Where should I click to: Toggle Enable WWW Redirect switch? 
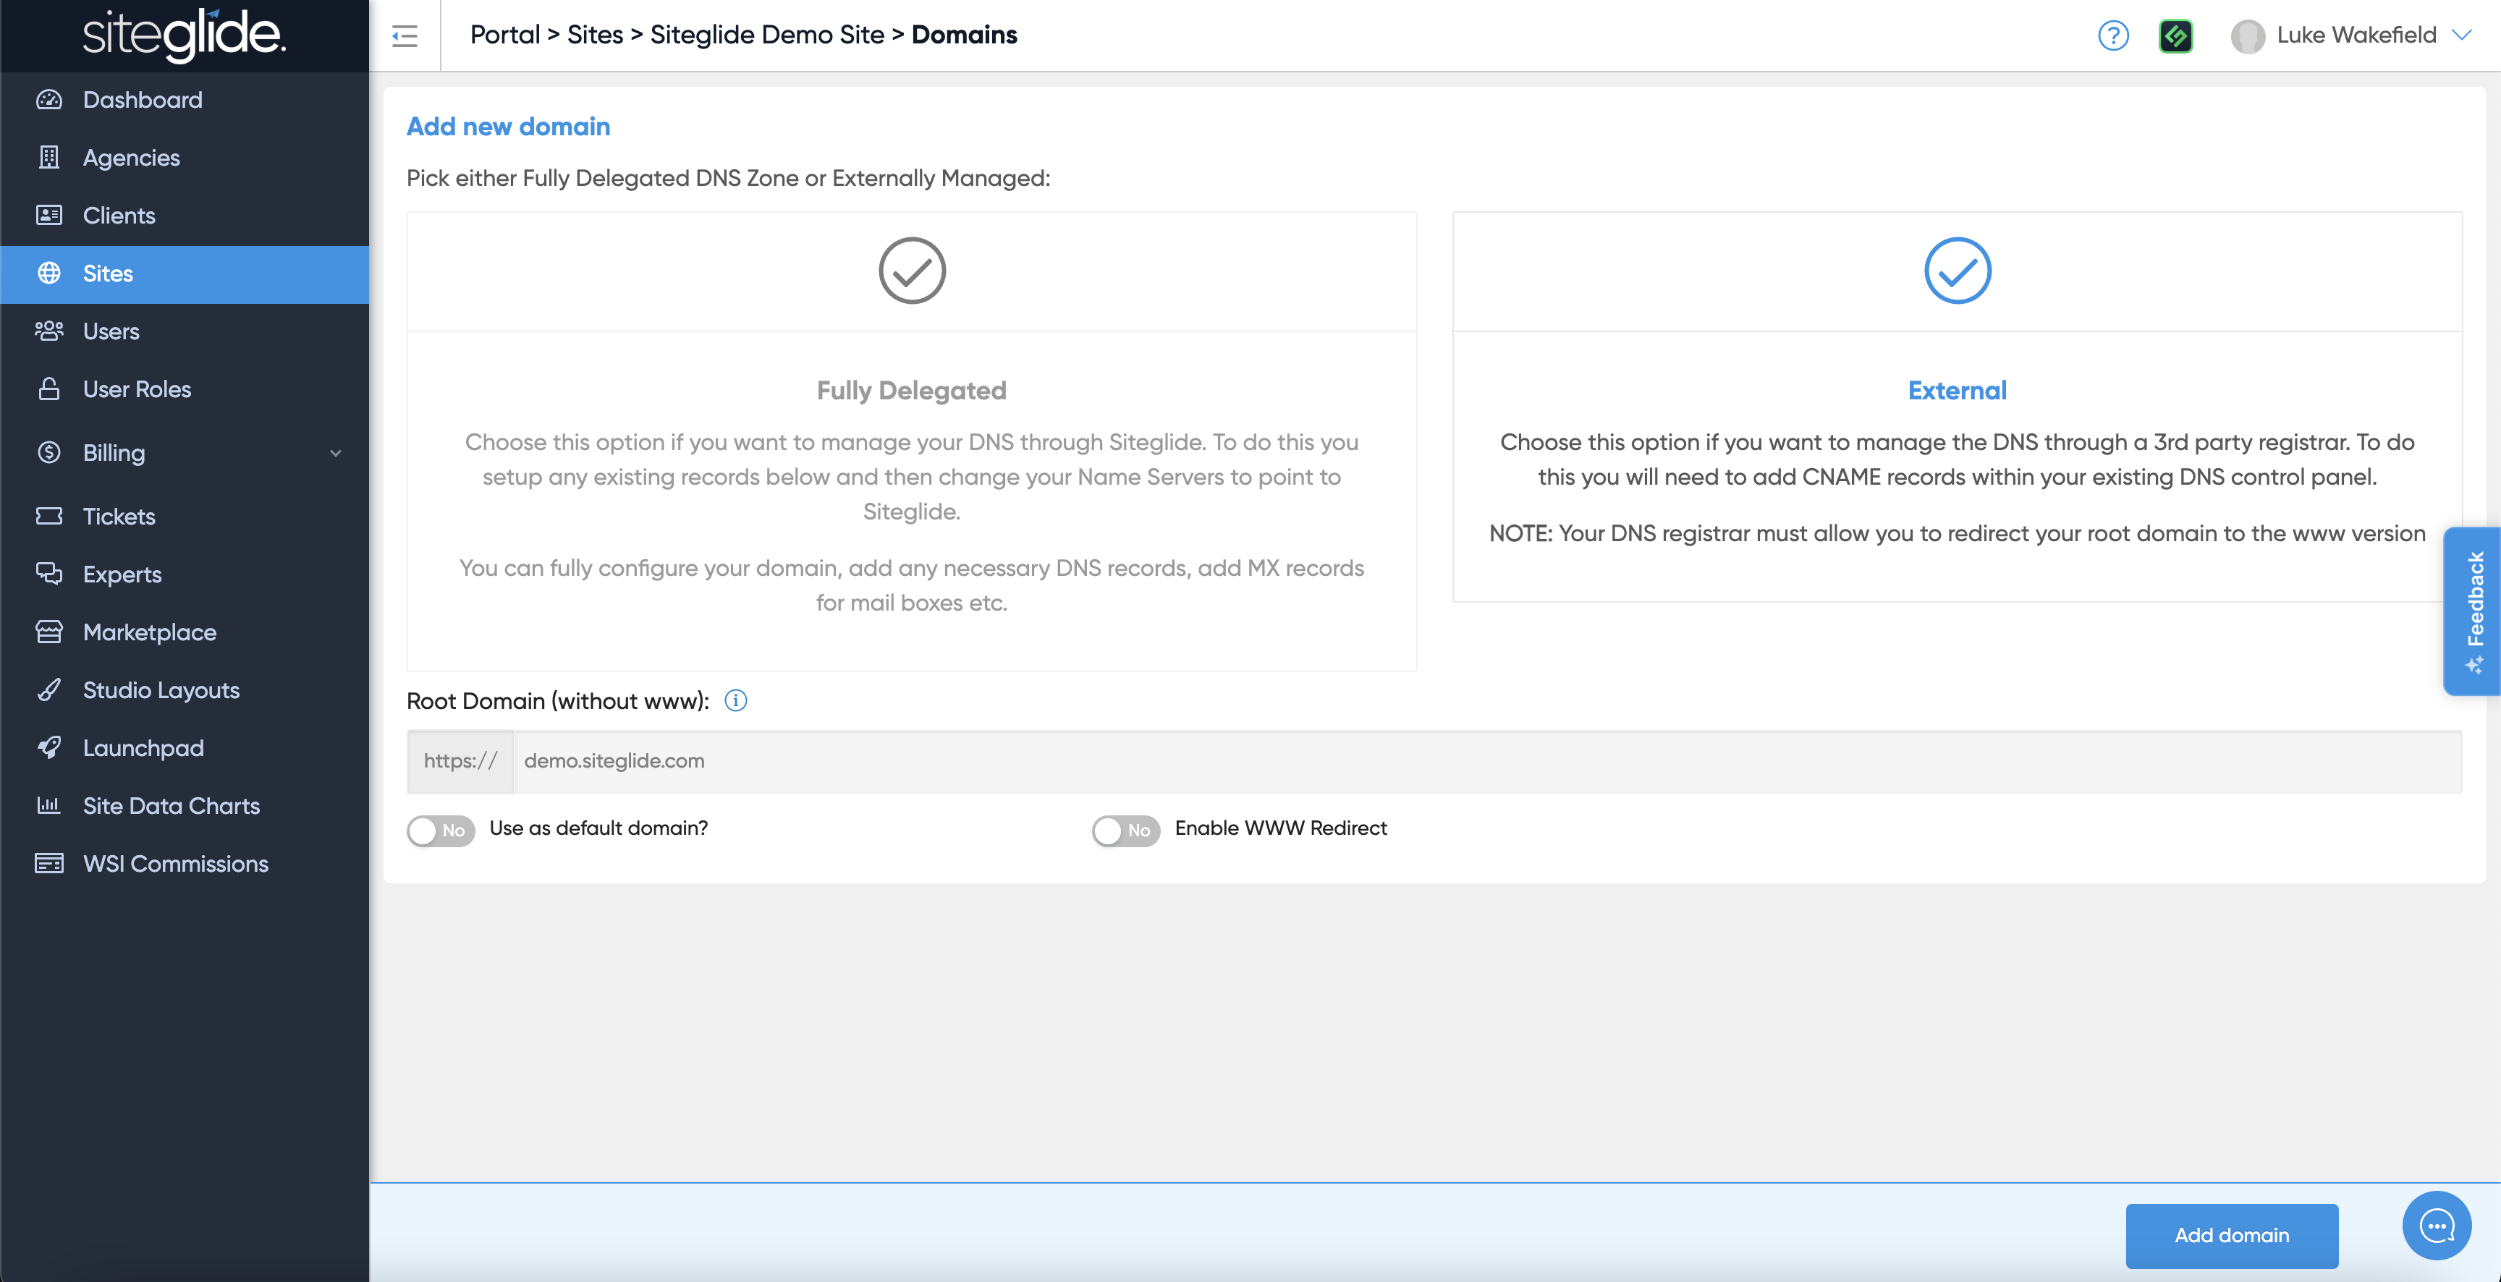(1125, 830)
